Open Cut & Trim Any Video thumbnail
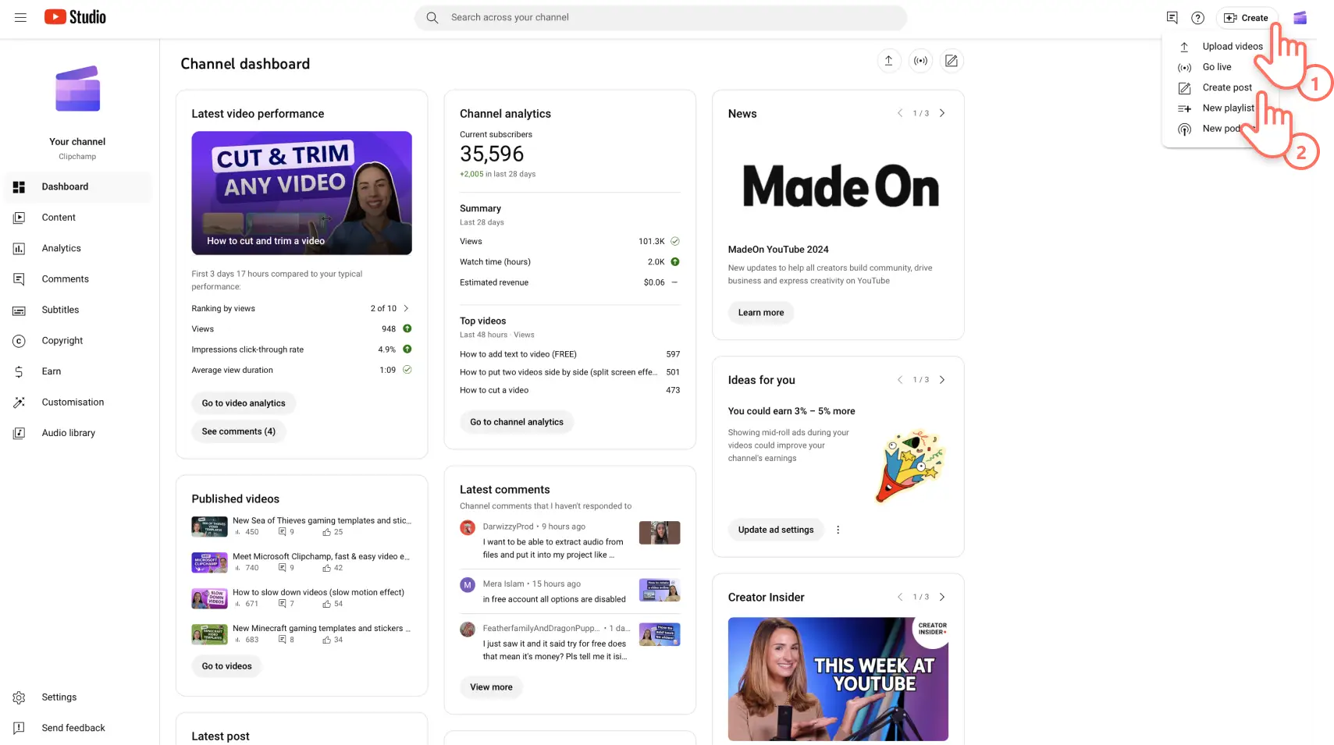Image resolution: width=1334 pixels, height=745 pixels. pos(302,193)
